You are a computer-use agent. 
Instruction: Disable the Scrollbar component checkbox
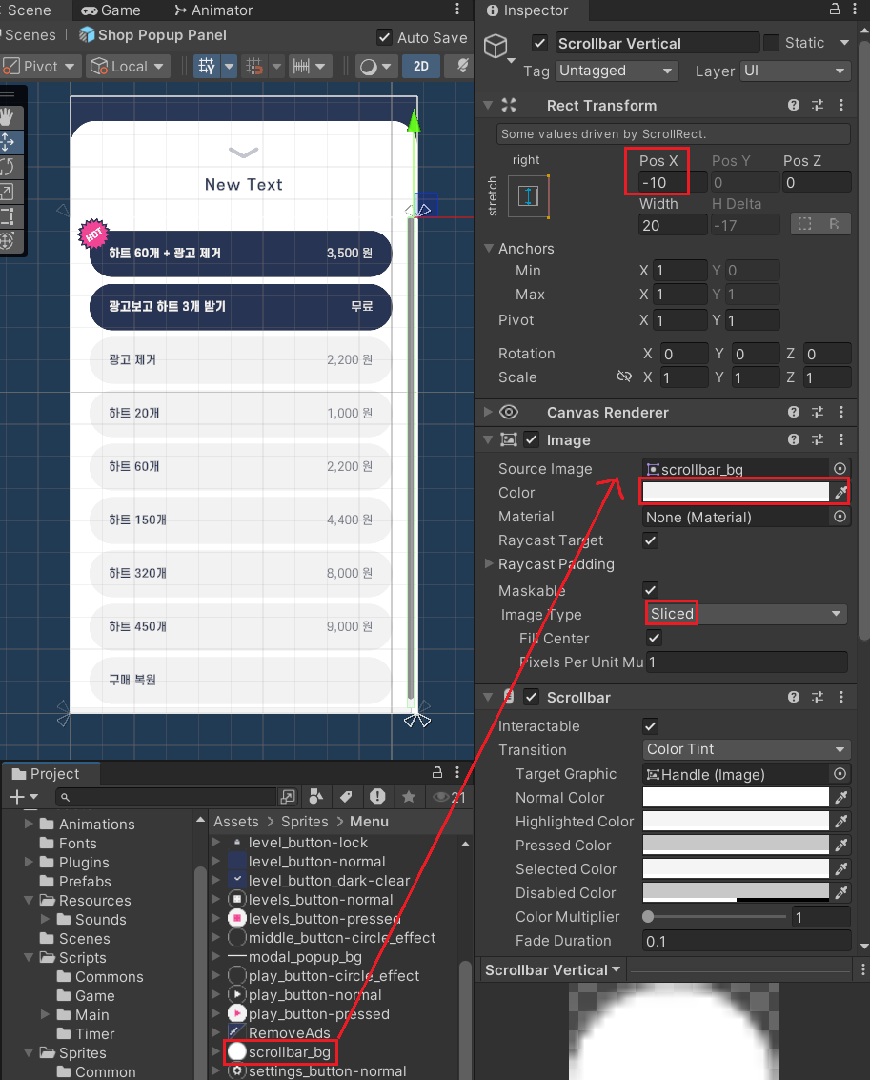(532, 697)
